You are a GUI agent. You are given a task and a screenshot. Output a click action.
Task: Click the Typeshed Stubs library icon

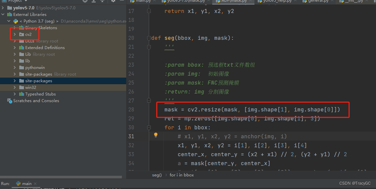[22, 94]
